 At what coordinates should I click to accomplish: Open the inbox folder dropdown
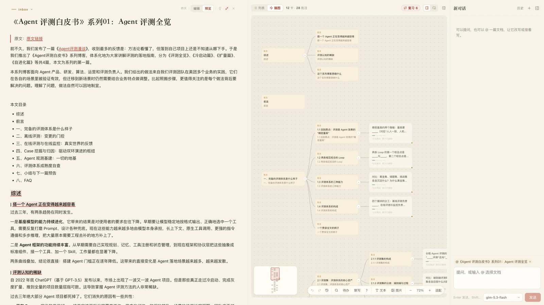tap(22, 10)
